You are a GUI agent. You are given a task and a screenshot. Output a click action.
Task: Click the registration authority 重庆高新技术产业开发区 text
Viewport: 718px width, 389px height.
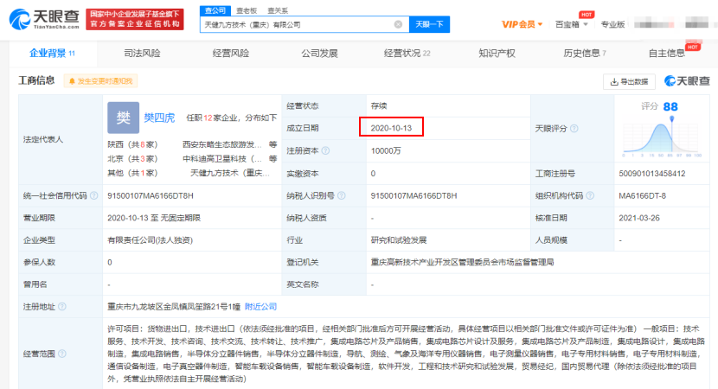tap(462, 262)
